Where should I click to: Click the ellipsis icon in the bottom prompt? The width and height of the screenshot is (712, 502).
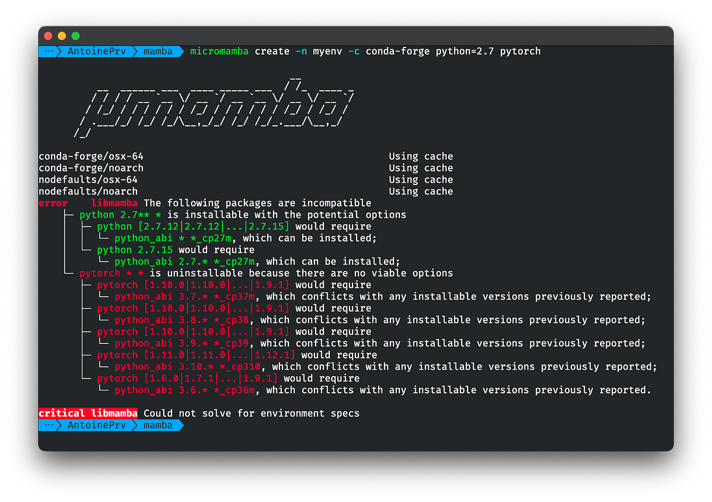click(x=49, y=425)
